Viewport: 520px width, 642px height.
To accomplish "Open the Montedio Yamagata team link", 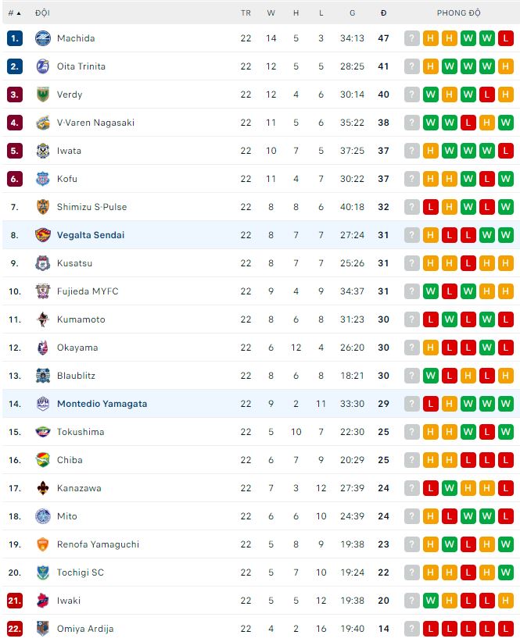I will (x=102, y=404).
